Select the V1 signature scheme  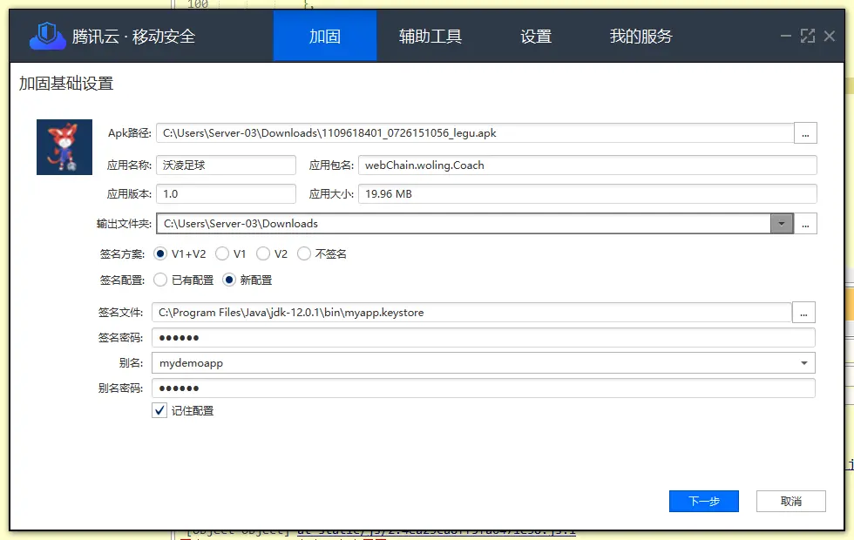coord(221,253)
